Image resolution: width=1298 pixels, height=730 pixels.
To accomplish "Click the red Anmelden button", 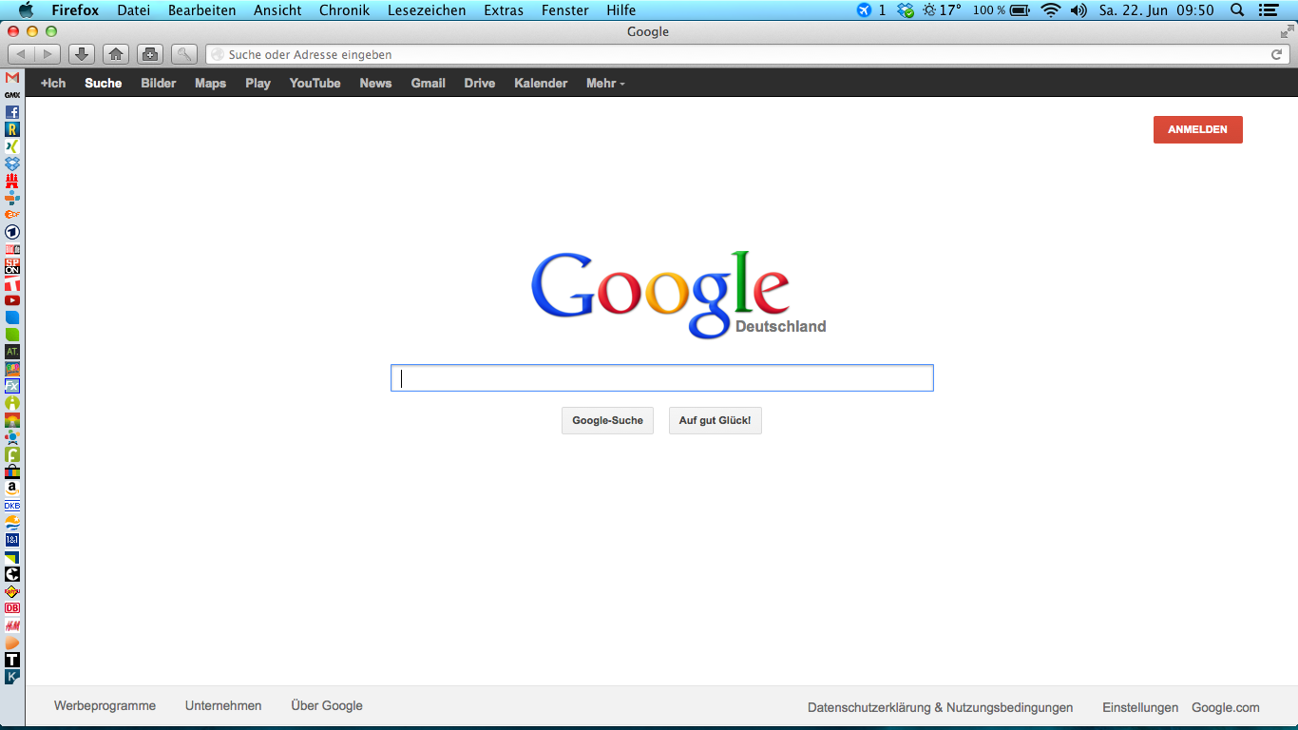I will click(x=1197, y=129).
